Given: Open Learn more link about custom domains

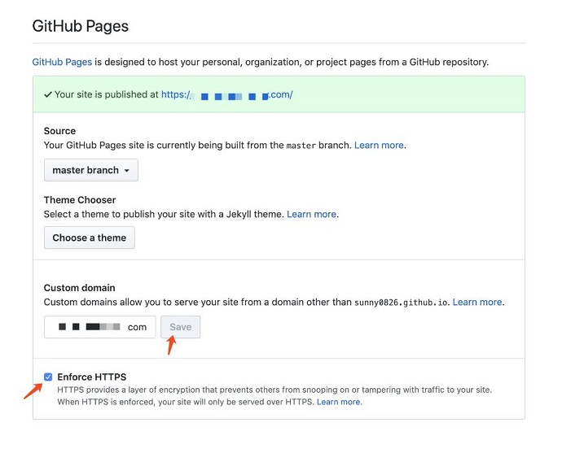Looking at the screenshot, I should (x=477, y=302).
